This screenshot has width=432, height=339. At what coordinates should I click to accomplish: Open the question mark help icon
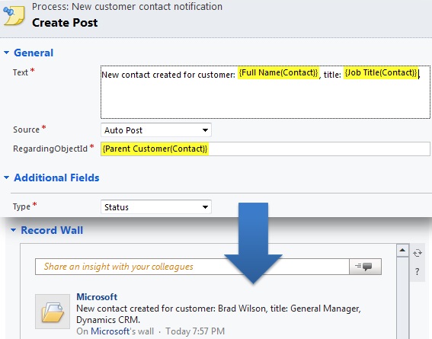(417, 272)
